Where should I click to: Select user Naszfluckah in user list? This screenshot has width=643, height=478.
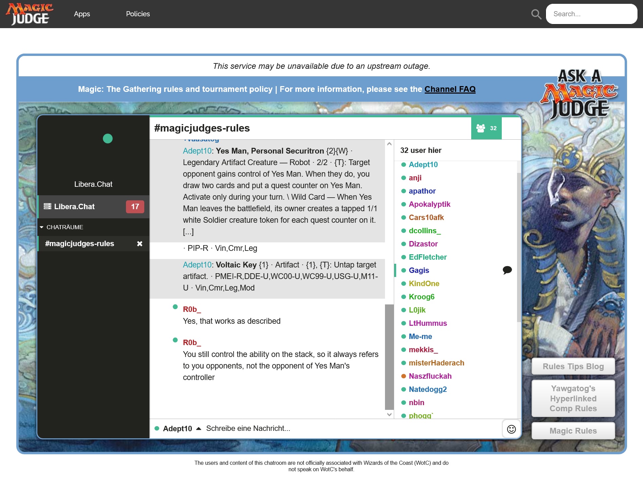430,376
